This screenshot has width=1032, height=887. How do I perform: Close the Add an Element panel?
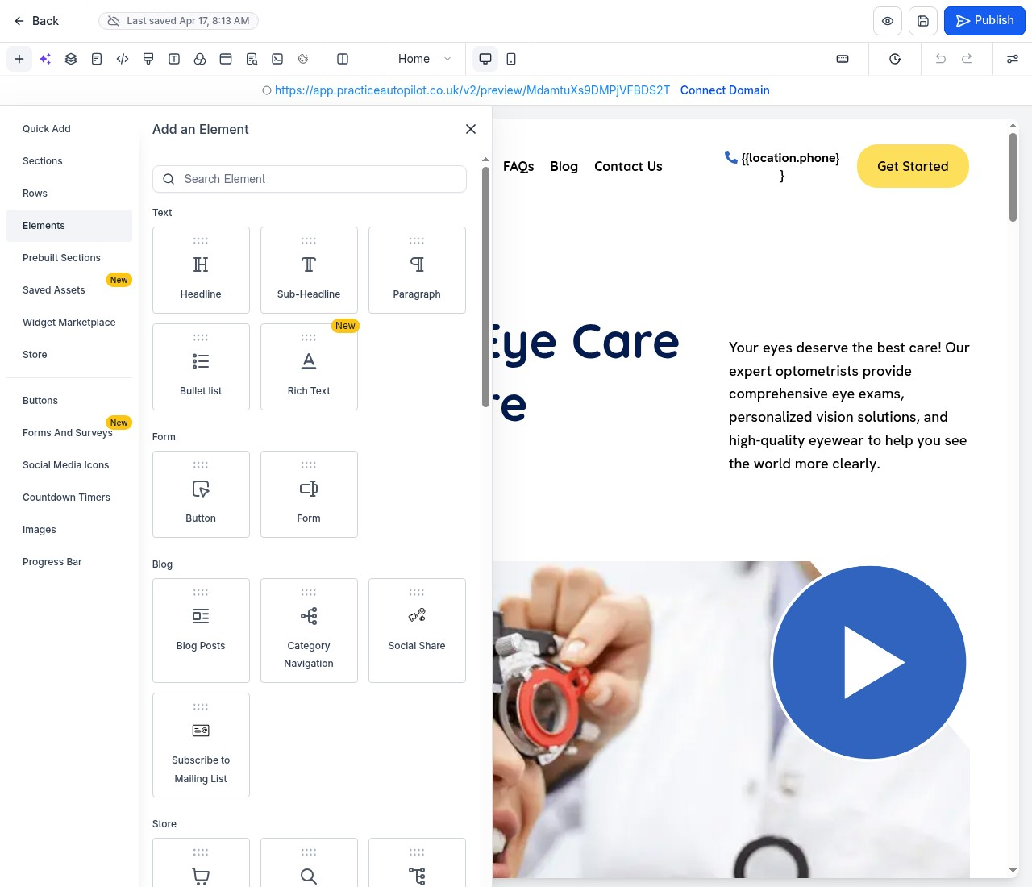tap(471, 129)
